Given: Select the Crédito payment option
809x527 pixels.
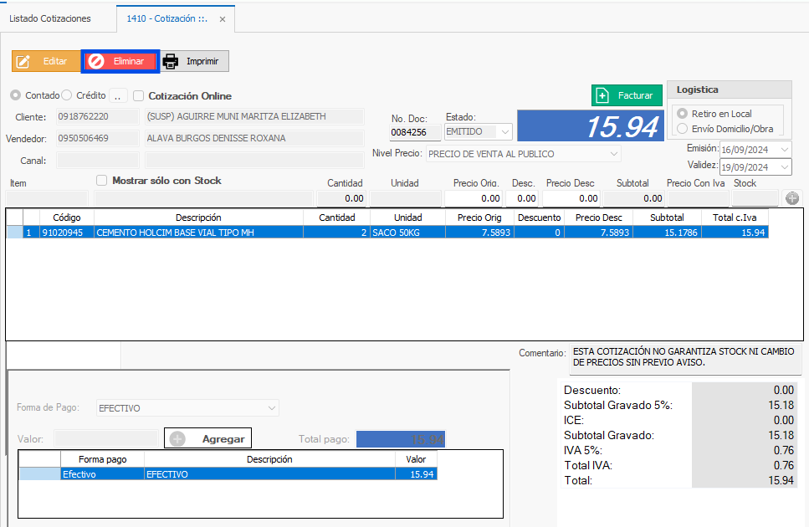Looking at the screenshot, I should click(68, 95).
